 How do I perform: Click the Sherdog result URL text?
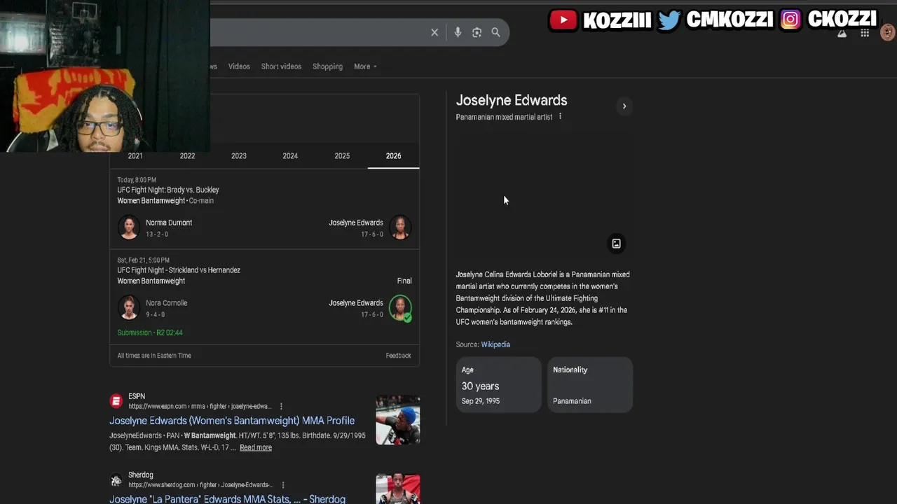click(x=200, y=485)
